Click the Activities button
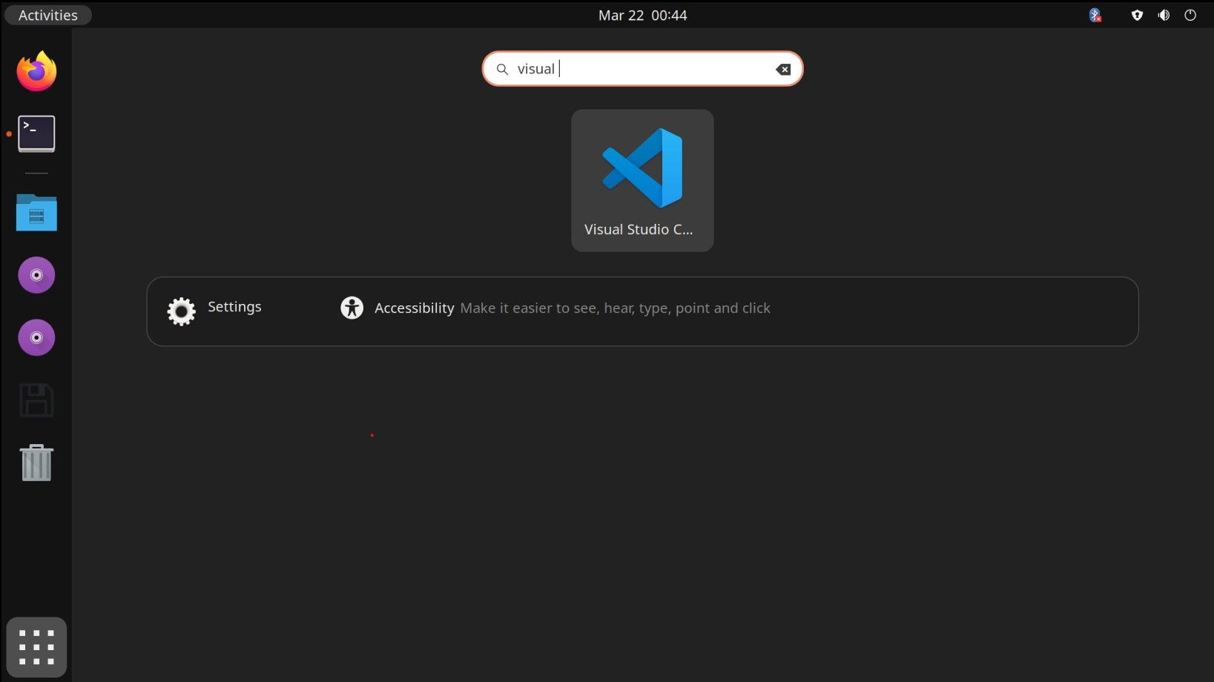The image size is (1214, 682). 47,15
